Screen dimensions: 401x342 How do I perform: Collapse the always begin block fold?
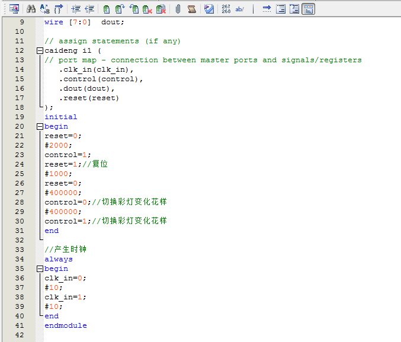coord(40,269)
